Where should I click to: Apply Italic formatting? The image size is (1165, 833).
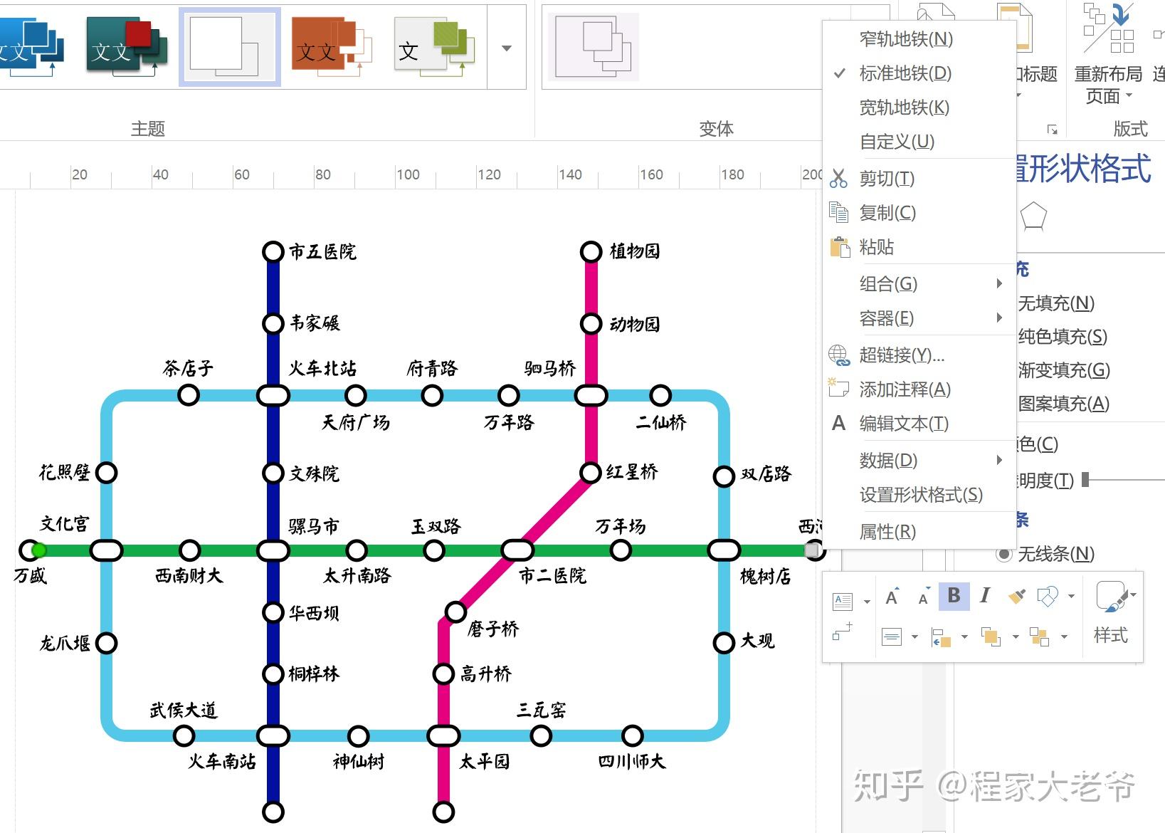click(x=984, y=596)
